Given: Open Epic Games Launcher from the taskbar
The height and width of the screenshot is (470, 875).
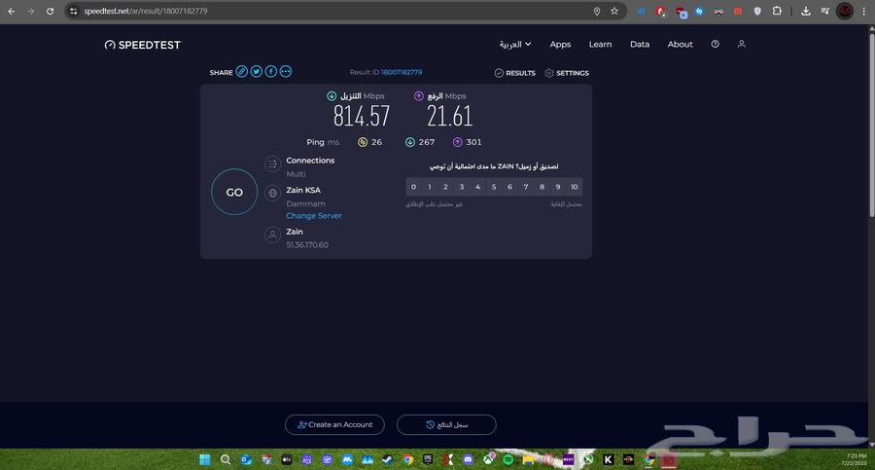Looking at the screenshot, I should [428, 459].
